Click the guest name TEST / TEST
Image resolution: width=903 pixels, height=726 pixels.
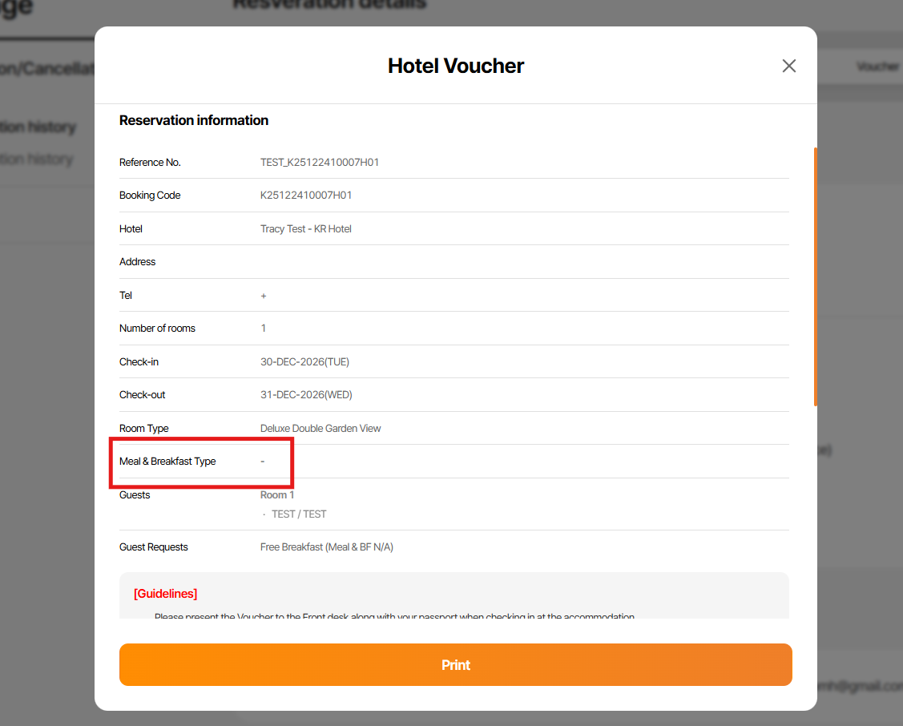pos(299,514)
